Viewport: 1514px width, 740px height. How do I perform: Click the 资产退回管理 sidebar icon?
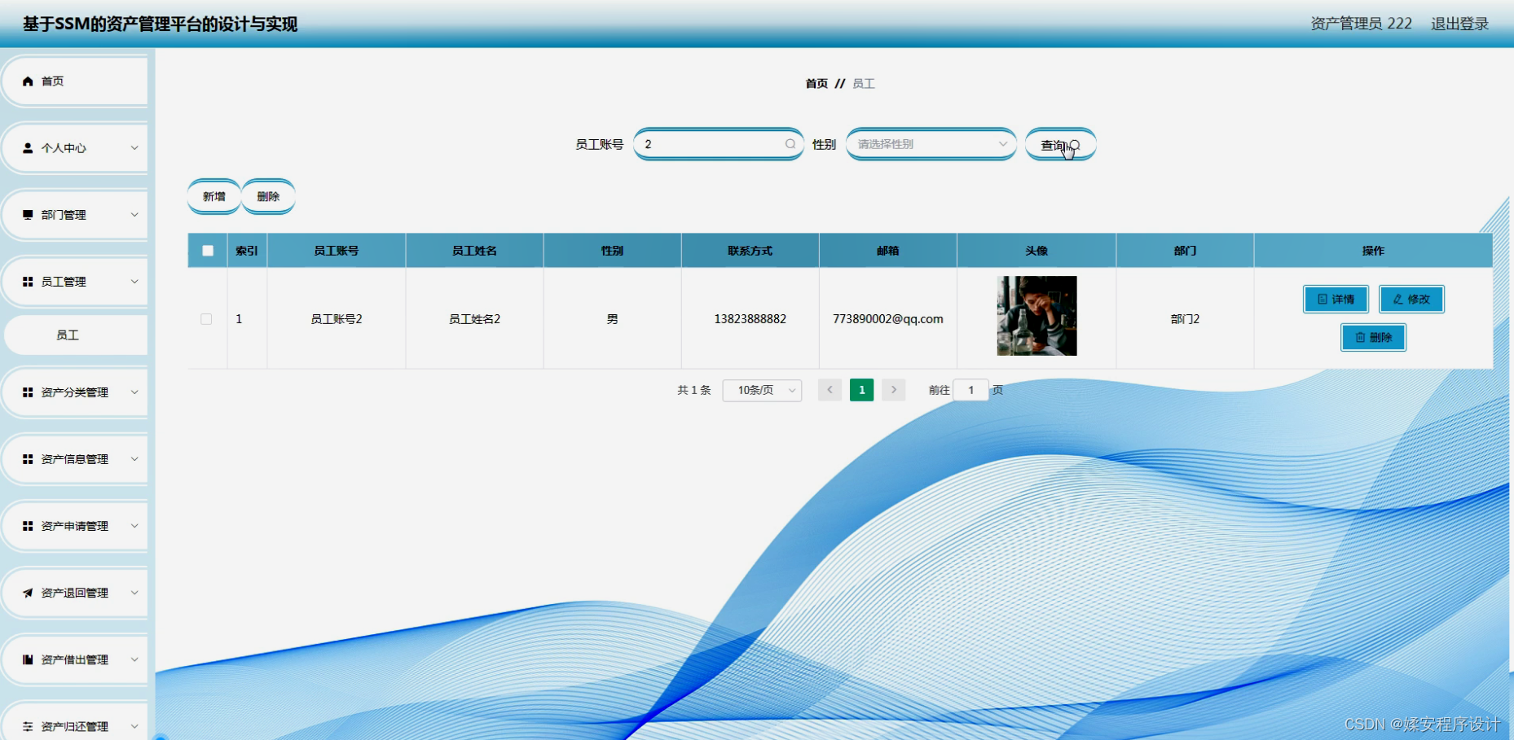(26, 592)
